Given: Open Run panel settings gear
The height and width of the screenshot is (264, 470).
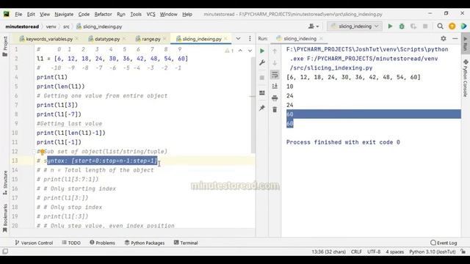Looking at the screenshot, I should click(444, 38).
